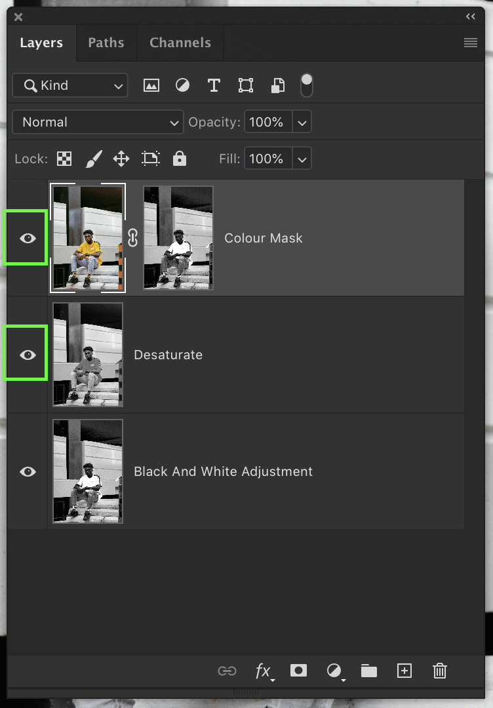The width and height of the screenshot is (493, 708).
Task: Select layer named Colour Mask
Action: [263, 238]
